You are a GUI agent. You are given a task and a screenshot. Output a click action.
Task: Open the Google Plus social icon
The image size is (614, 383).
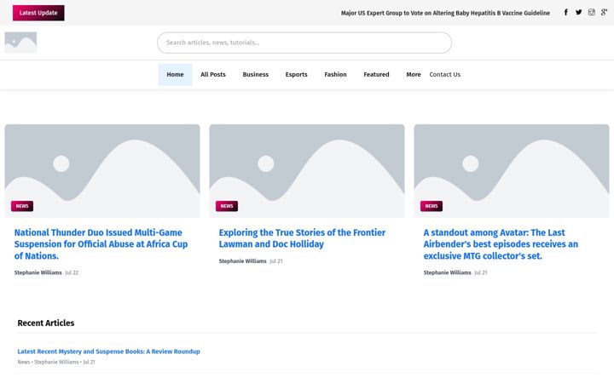pos(605,13)
